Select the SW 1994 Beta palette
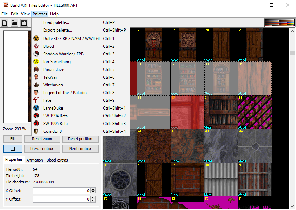Viewport: 296px width, 210px height. click(81, 116)
